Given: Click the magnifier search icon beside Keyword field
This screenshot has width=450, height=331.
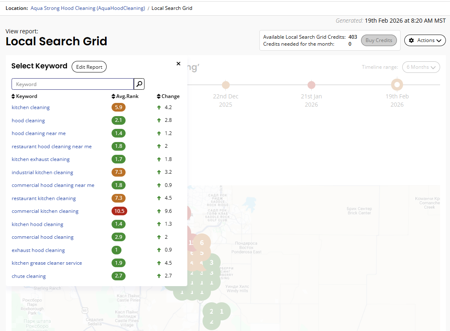Looking at the screenshot, I should pos(139,84).
